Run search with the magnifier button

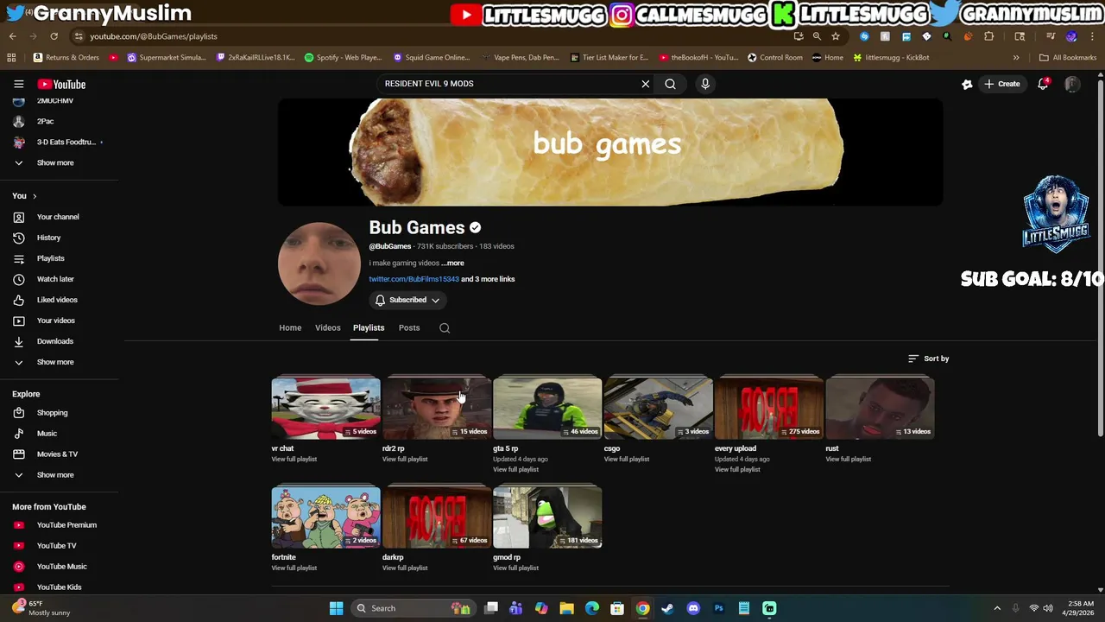(670, 84)
